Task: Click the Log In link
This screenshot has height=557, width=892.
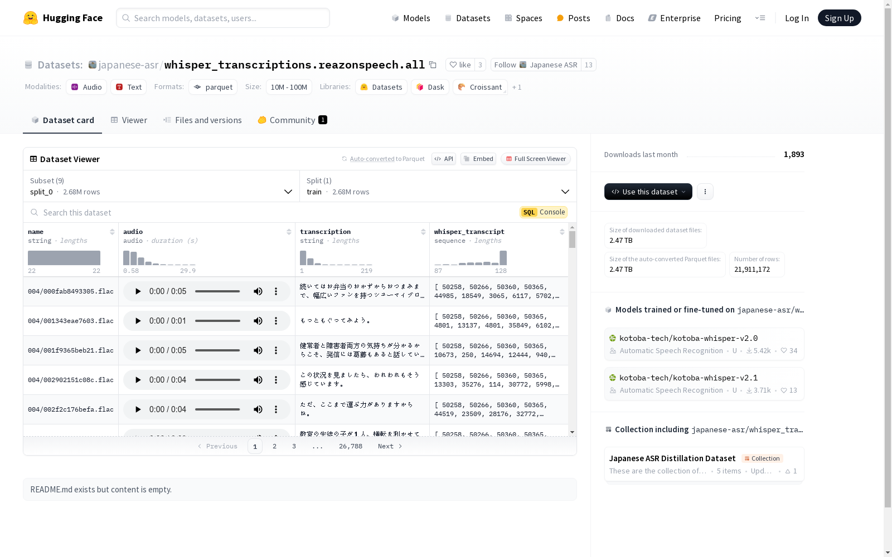Action: [797, 18]
